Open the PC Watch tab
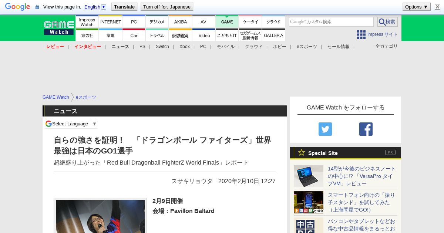The image size is (444, 233). pyautogui.click(x=134, y=22)
